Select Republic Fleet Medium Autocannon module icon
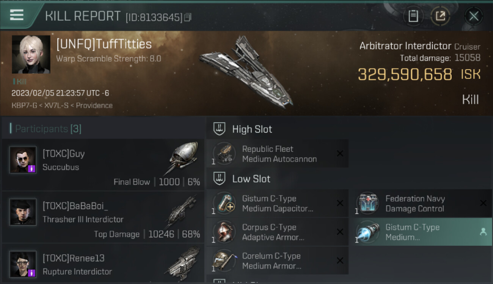This screenshot has height=284, width=493. (224, 153)
